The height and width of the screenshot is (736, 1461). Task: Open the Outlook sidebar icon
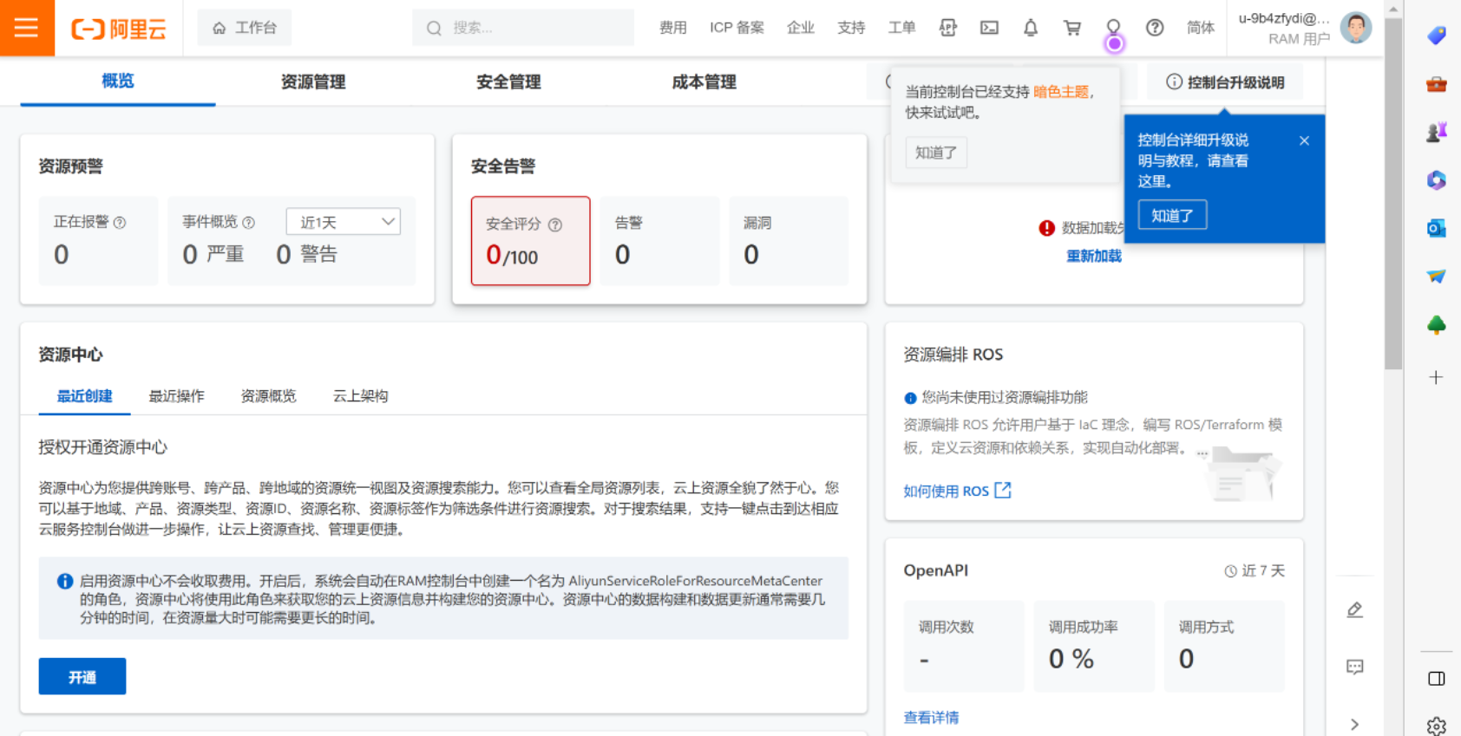(x=1437, y=228)
